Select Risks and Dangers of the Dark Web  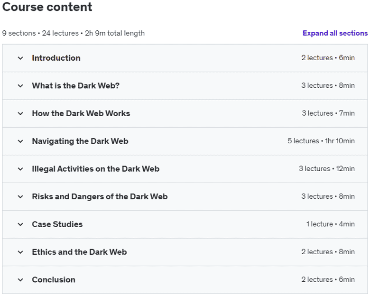click(x=100, y=197)
